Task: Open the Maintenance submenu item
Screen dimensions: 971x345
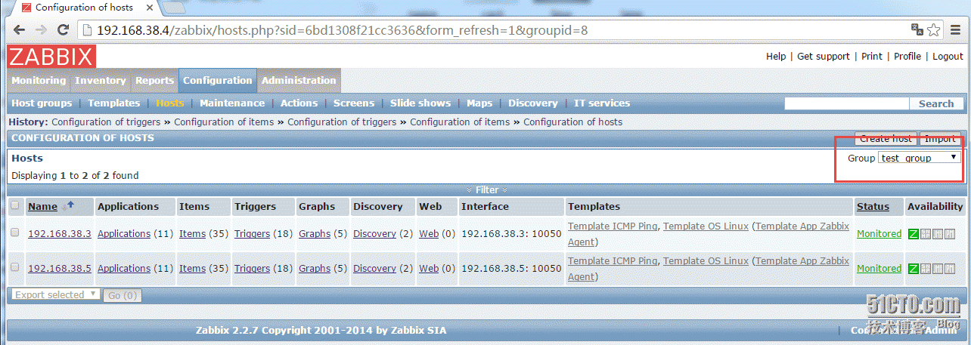Action: point(232,103)
